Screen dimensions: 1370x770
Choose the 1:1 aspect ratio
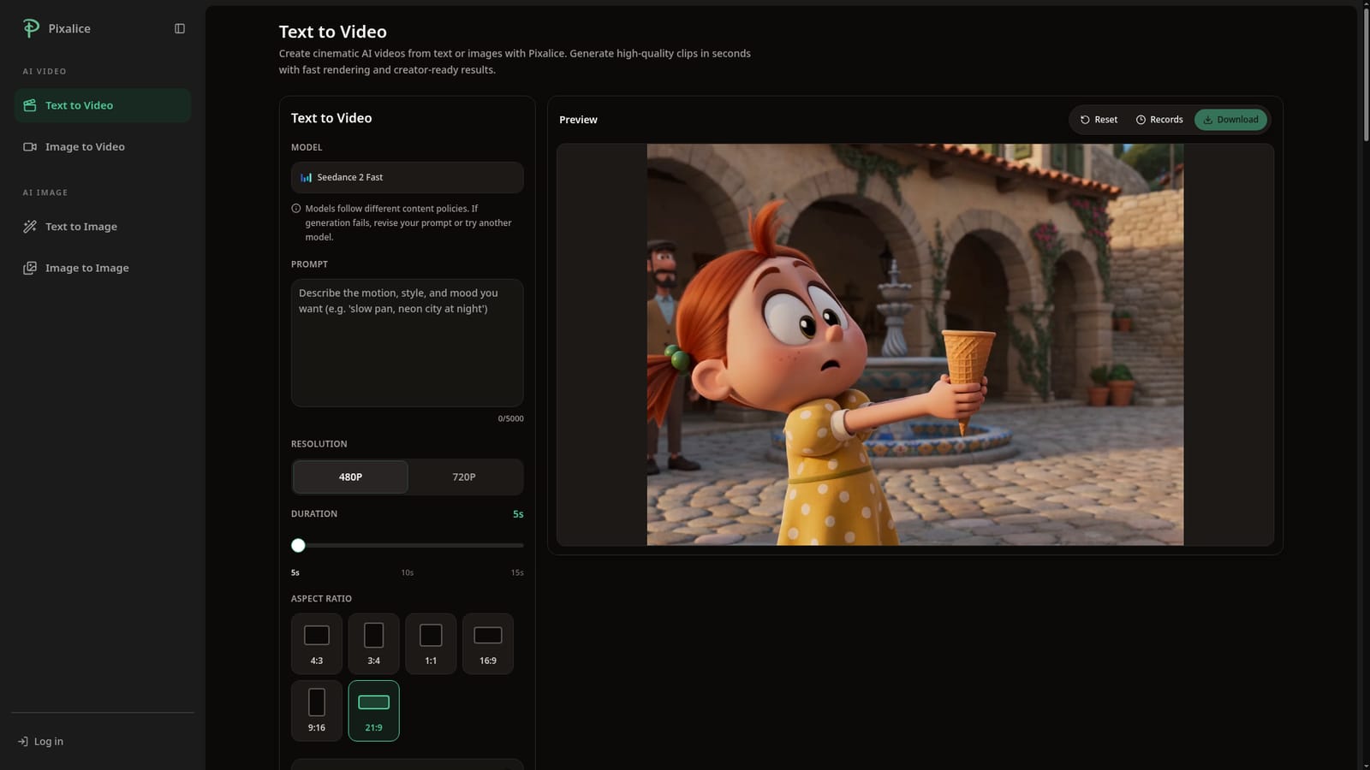click(x=431, y=643)
